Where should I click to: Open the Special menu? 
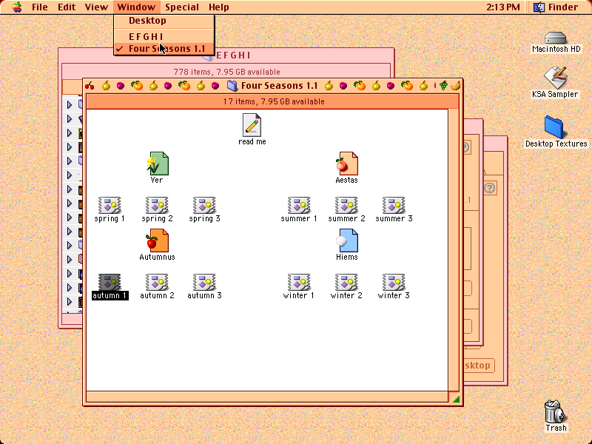point(182,7)
